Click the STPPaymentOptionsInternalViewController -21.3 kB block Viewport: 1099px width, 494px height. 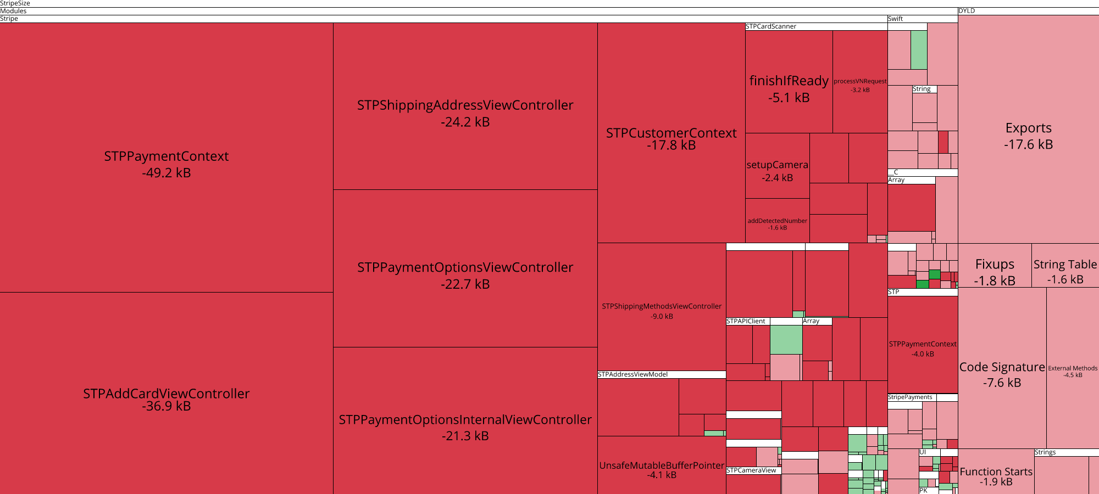[x=465, y=420]
